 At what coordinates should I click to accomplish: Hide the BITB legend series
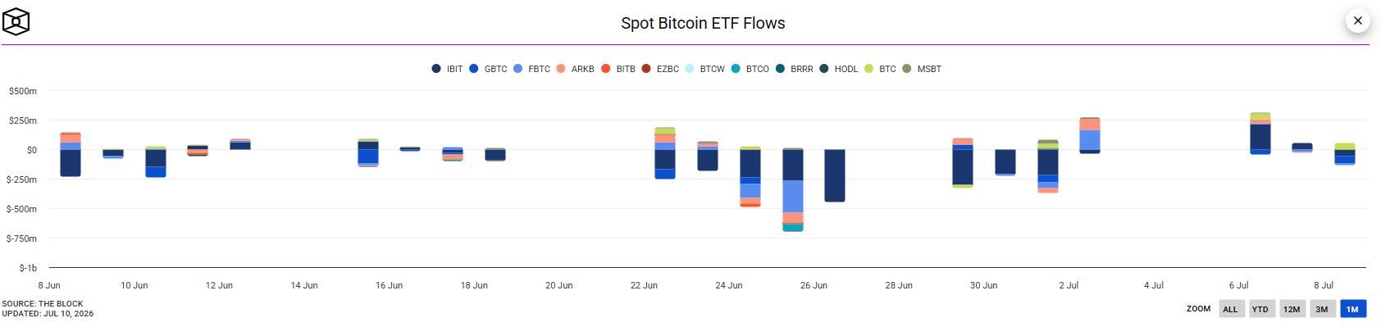pos(618,69)
